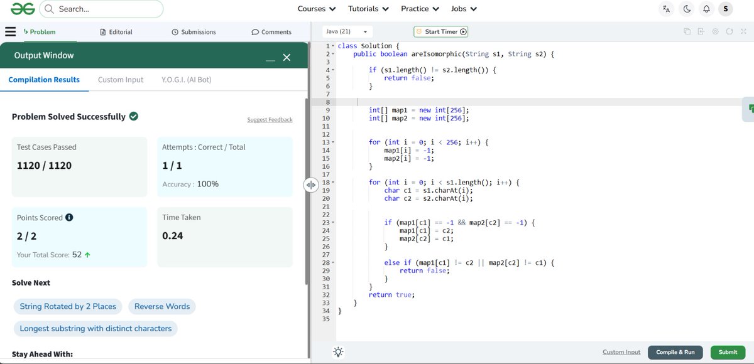
Task: Open the notifications bell
Action: click(707, 8)
